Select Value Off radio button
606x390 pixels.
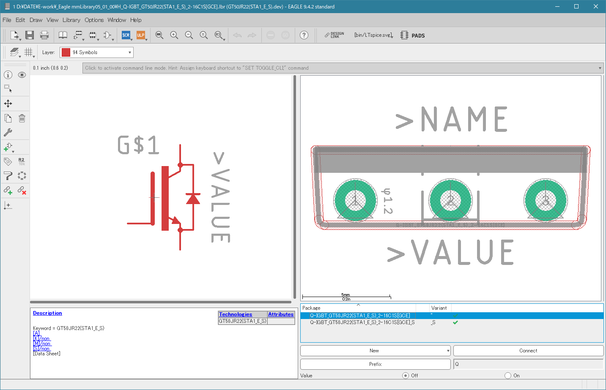click(406, 375)
